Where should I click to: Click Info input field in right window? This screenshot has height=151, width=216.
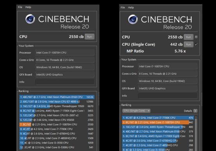point(168,96)
